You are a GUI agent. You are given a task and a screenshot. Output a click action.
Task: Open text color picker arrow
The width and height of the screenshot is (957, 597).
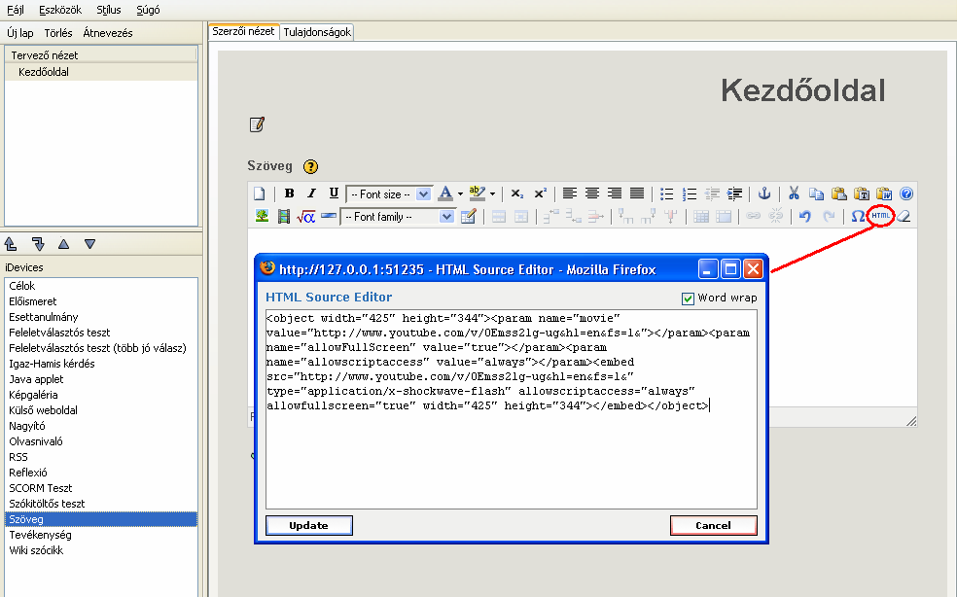[460, 194]
